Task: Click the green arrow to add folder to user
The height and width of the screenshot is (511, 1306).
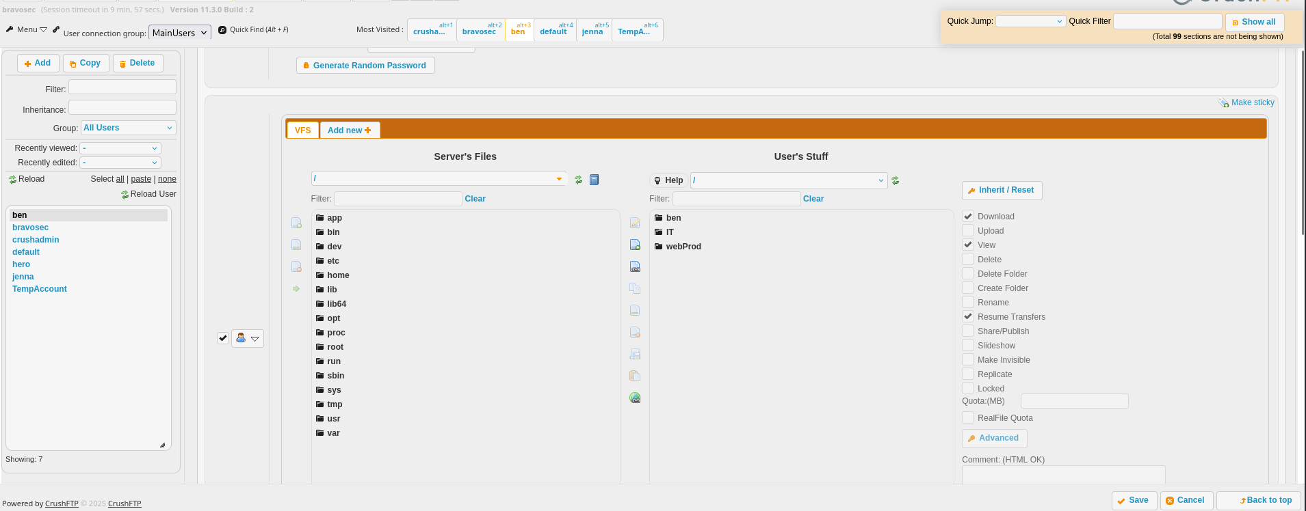Action: pos(296,289)
